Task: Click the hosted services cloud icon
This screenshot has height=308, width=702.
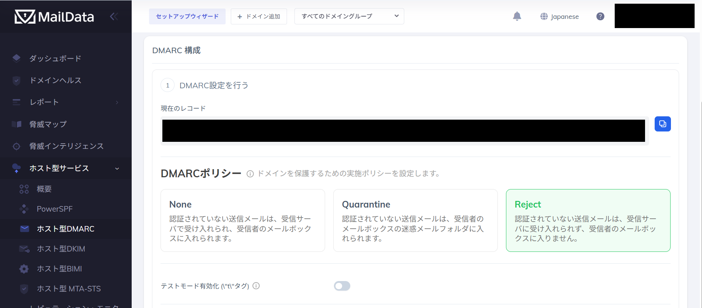Action: pos(16,168)
